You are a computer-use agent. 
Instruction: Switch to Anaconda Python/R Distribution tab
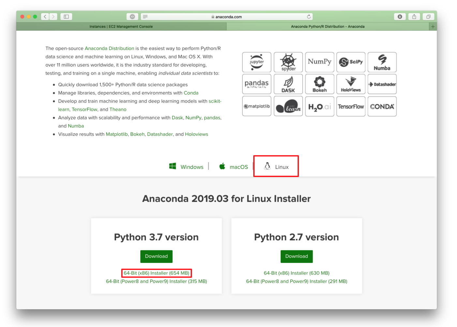tap(328, 27)
